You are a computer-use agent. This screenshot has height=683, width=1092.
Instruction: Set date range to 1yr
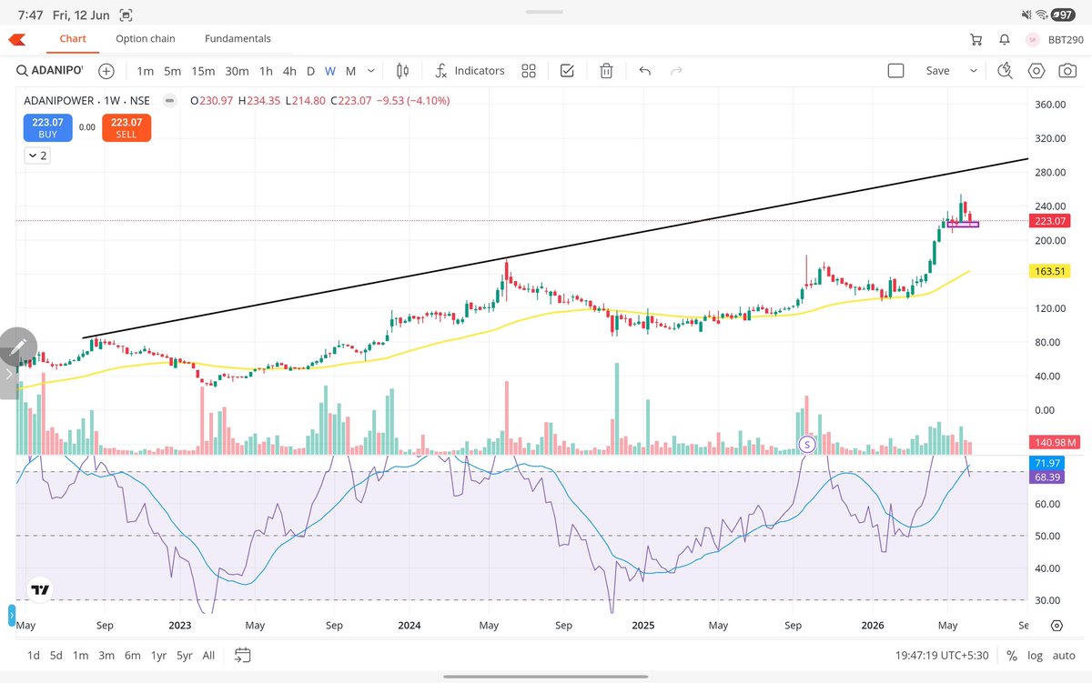click(159, 655)
